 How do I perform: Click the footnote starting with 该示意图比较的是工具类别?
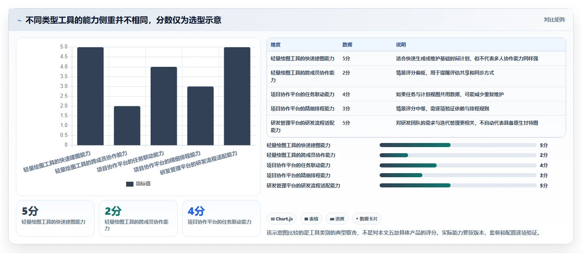pyautogui.click(x=403, y=233)
